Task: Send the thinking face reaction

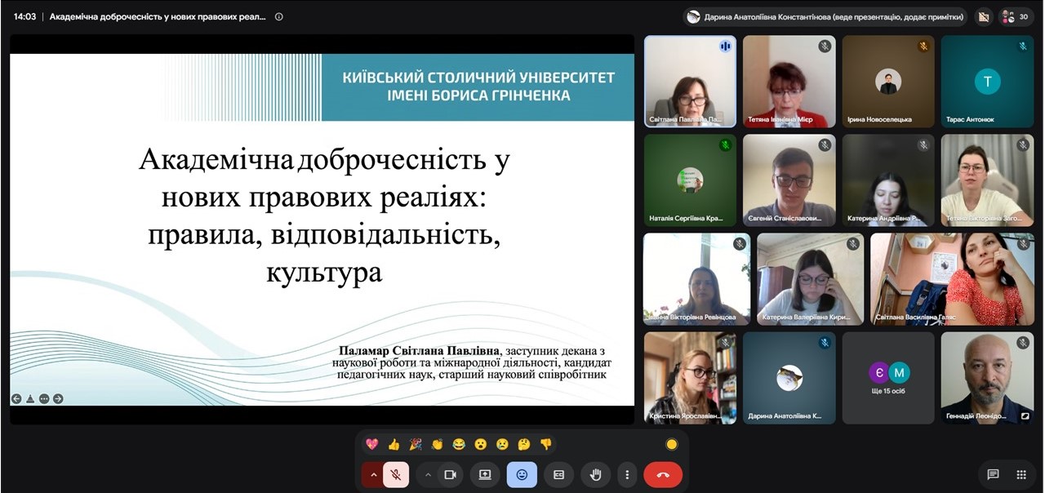Action: point(524,444)
